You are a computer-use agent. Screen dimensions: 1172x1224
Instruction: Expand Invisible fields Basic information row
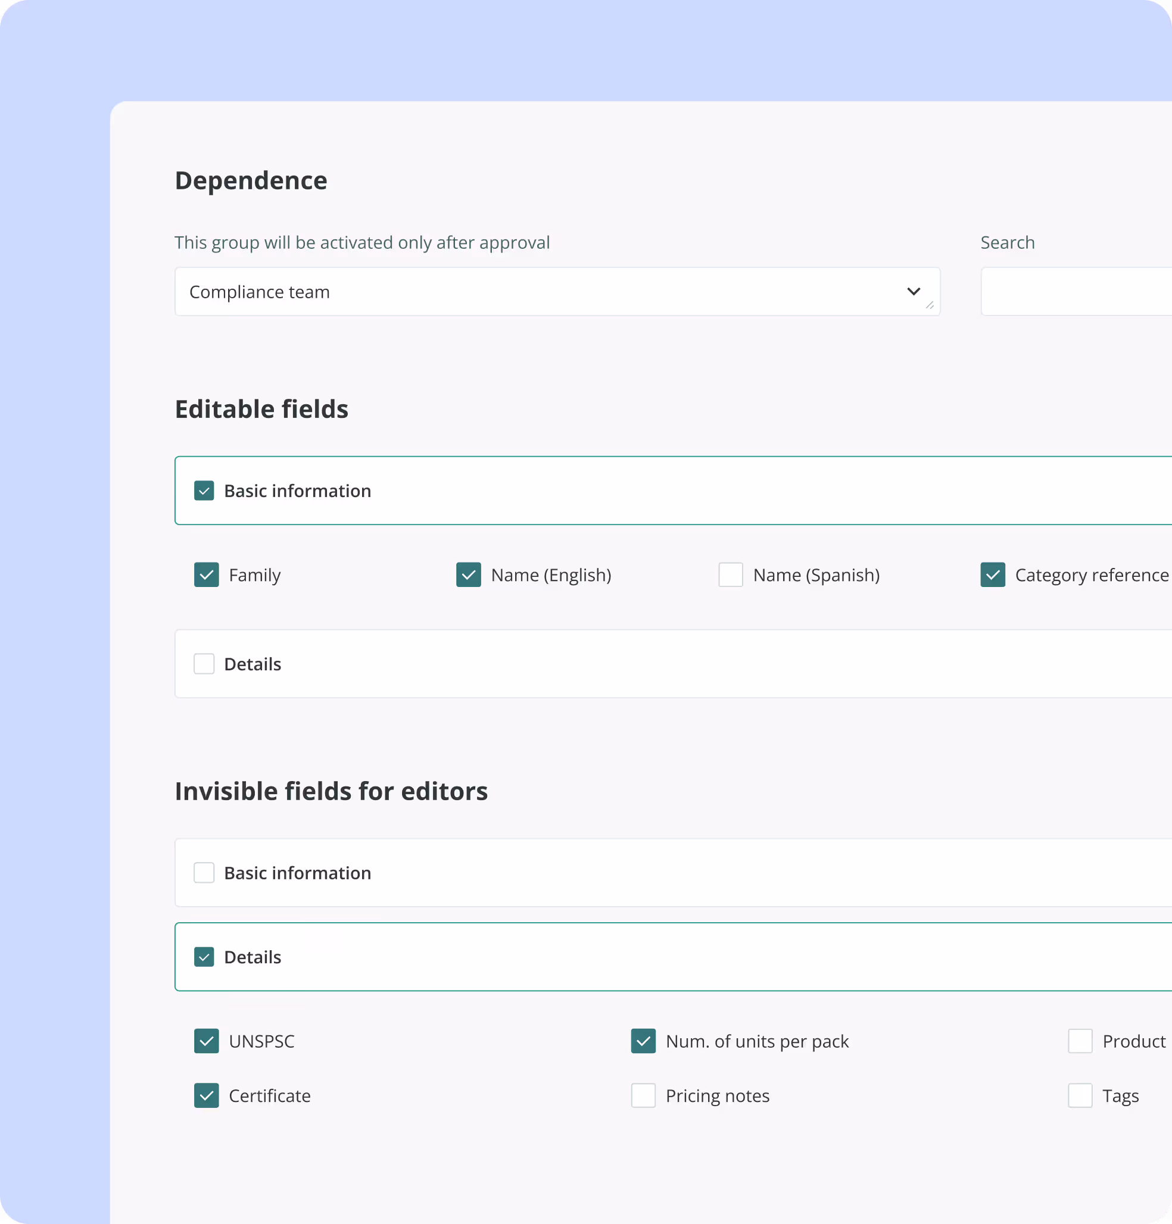coord(687,872)
